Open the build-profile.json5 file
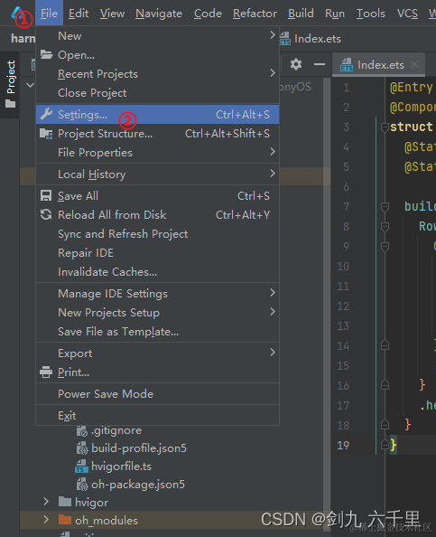This screenshot has width=436, height=537. coord(139,448)
